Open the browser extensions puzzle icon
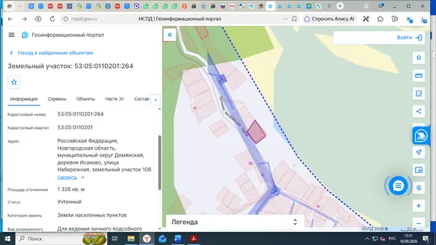 click(380, 19)
